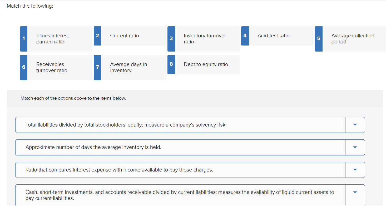Click 'Match each of the options above' instruction
The height and width of the screenshot is (207, 386).
coord(73,98)
